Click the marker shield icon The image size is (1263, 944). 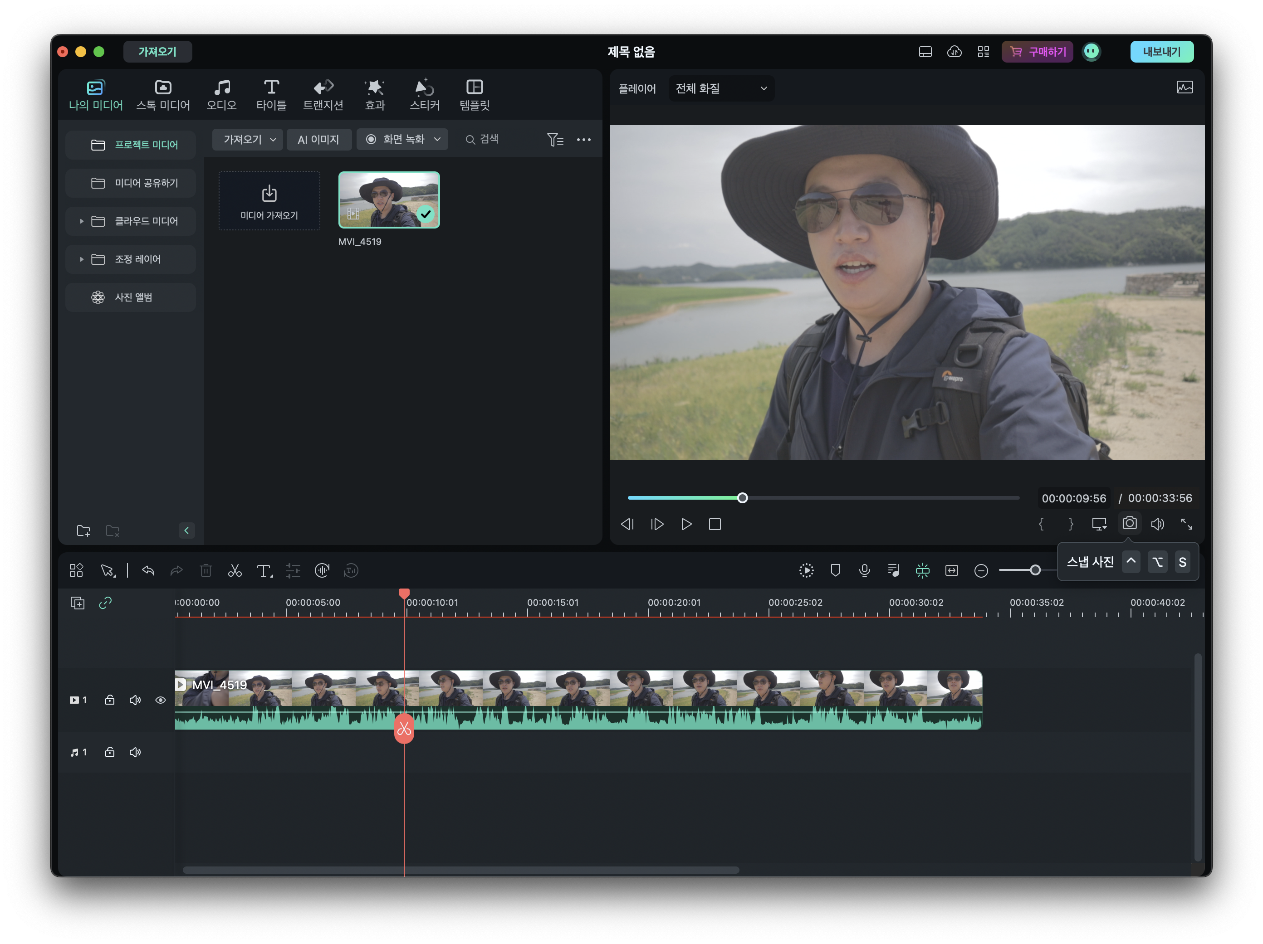click(835, 571)
